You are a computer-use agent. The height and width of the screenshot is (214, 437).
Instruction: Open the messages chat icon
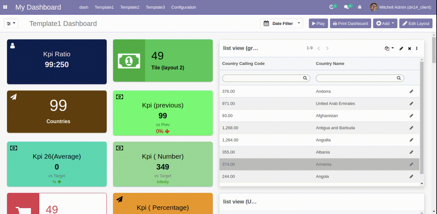[x=346, y=7]
